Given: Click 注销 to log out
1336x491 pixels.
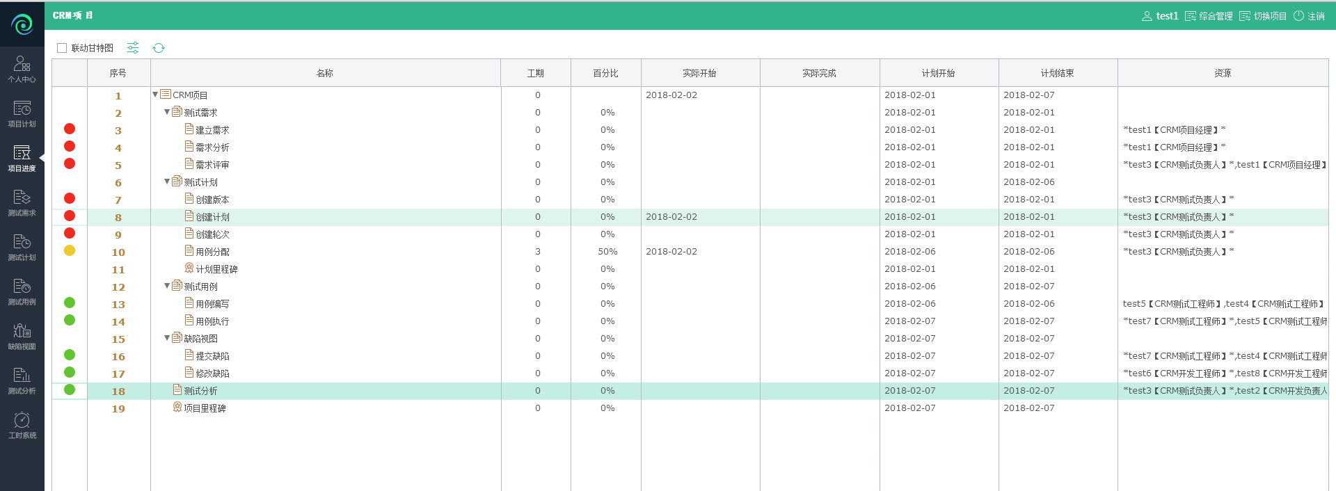Looking at the screenshot, I should click(1309, 16).
